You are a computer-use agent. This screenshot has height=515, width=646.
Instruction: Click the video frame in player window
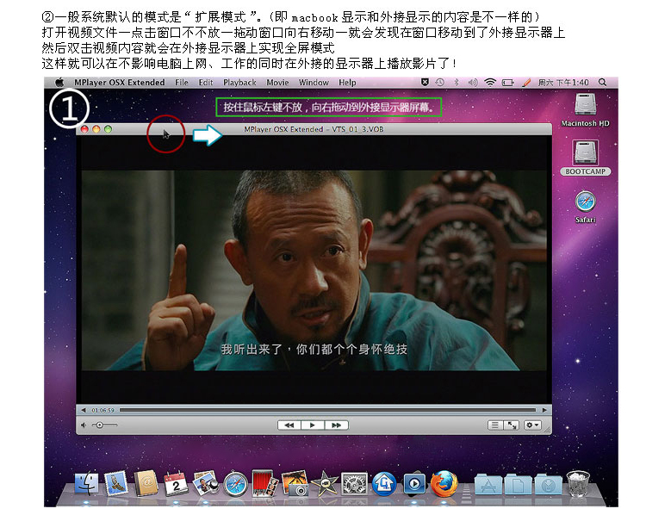pyautogui.click(x=314, y=270)
